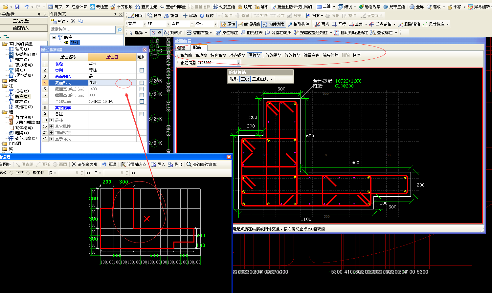Toggle 属性 properties panel button
Image resolution: width=492 pixels, height=293 pixels.
[x=228, y=24]
